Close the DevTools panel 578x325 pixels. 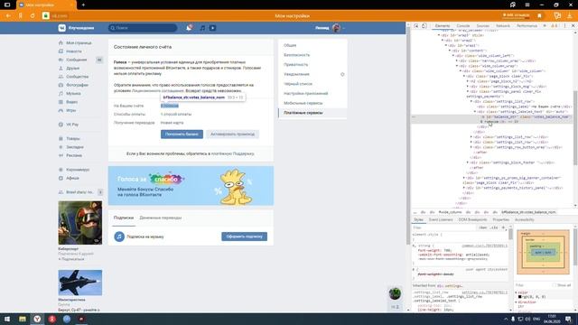573,26
